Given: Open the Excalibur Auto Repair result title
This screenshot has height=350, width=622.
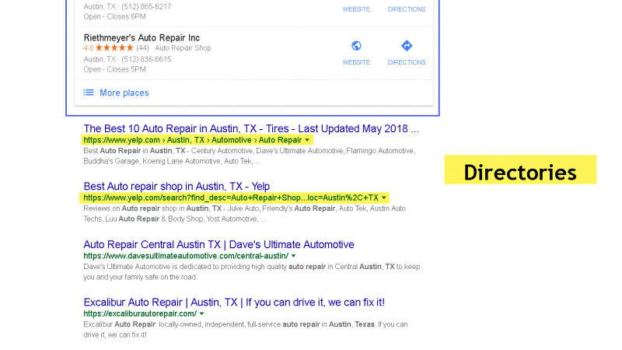Looking at the screenshot, I should [x=233, y=302].
